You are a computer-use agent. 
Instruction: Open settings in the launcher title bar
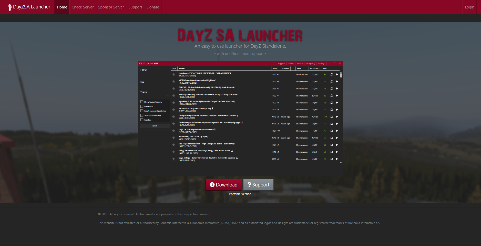[322, 63]
